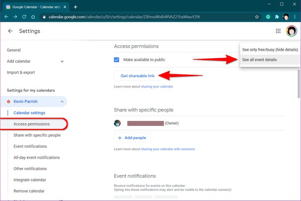Select Calendar settings in sidebar
Screen dimensions: 301x201
[x=29, y=113]
